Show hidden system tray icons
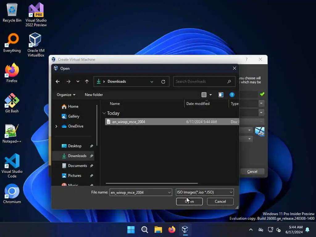Viewport: 316px width, 237px height. click(251, 230)
